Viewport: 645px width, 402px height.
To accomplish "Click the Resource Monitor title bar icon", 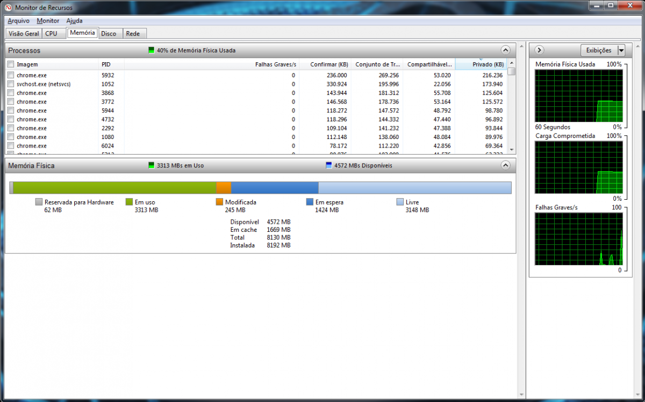I will point(8,8).
